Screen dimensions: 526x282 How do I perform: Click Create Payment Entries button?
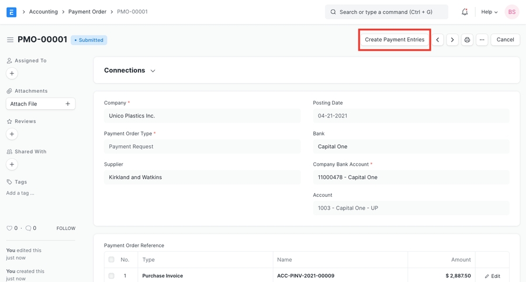pos(394,40)
